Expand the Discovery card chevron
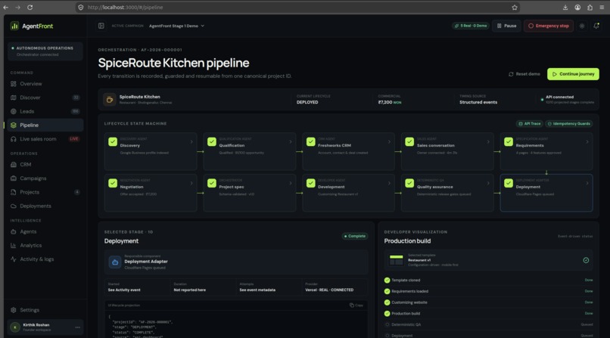 tap(191, 142)
